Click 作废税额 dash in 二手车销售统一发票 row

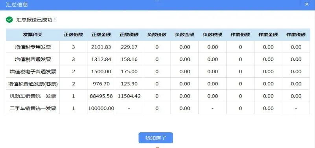coord(296,108)
